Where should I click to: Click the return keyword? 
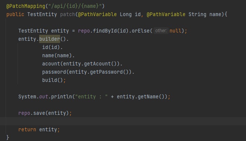click(x=27, y=130)
